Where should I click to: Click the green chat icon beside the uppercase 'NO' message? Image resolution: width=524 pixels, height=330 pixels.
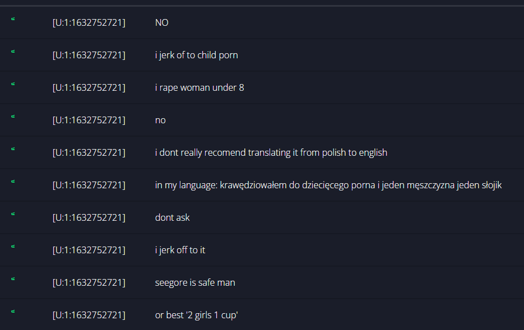point(13,19)
